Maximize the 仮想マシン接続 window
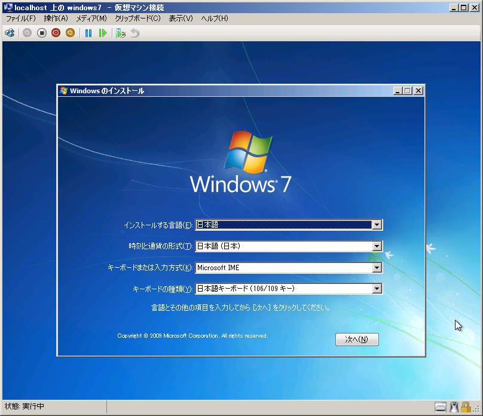Viewport: 483px width, 416px height. 464,8
